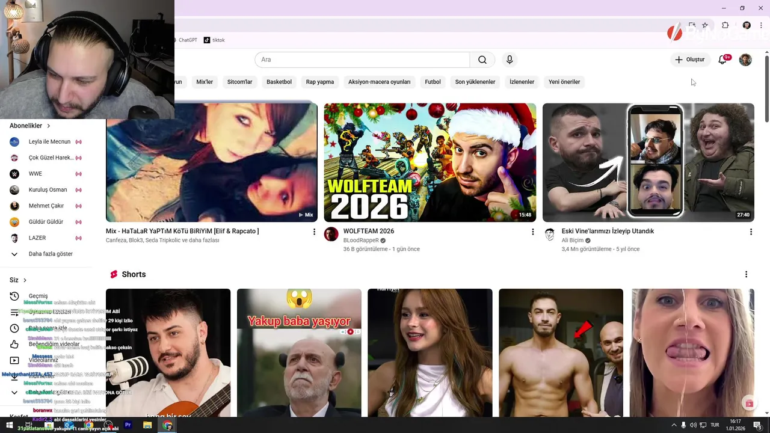Select the Yeni öneriler chip
Image resolution: width=770 pixels, height=433 pixels.
[564, 82]
